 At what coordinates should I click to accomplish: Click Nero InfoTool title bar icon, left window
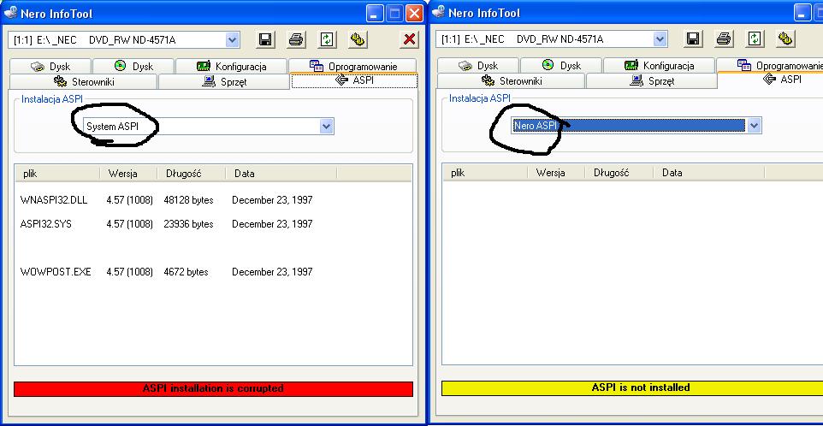tap(10, 12)
